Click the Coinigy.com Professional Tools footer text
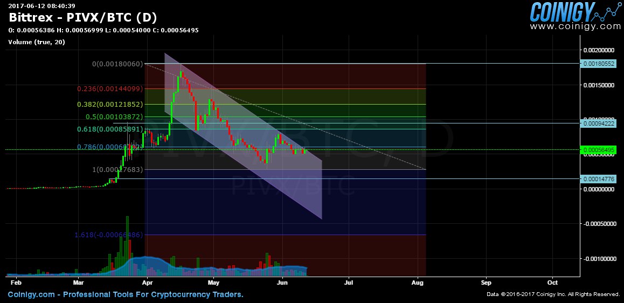 126,294
